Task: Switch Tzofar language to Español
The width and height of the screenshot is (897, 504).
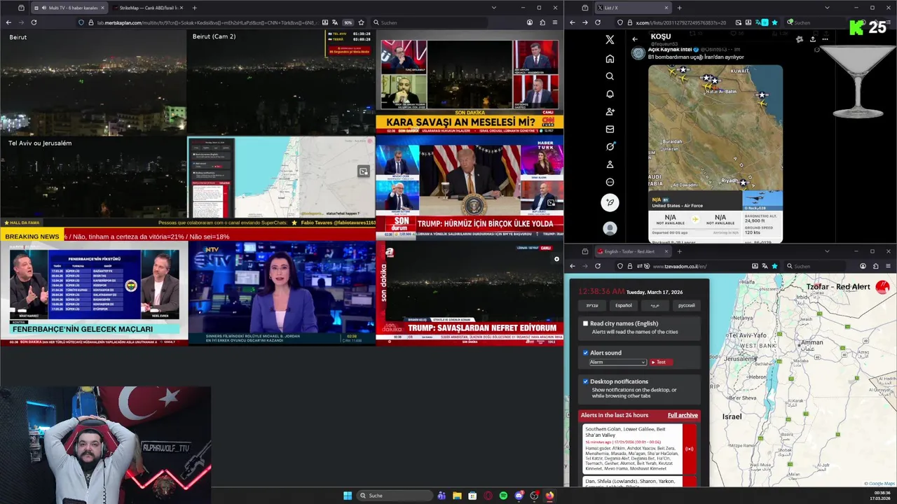Action: (624, 305)
